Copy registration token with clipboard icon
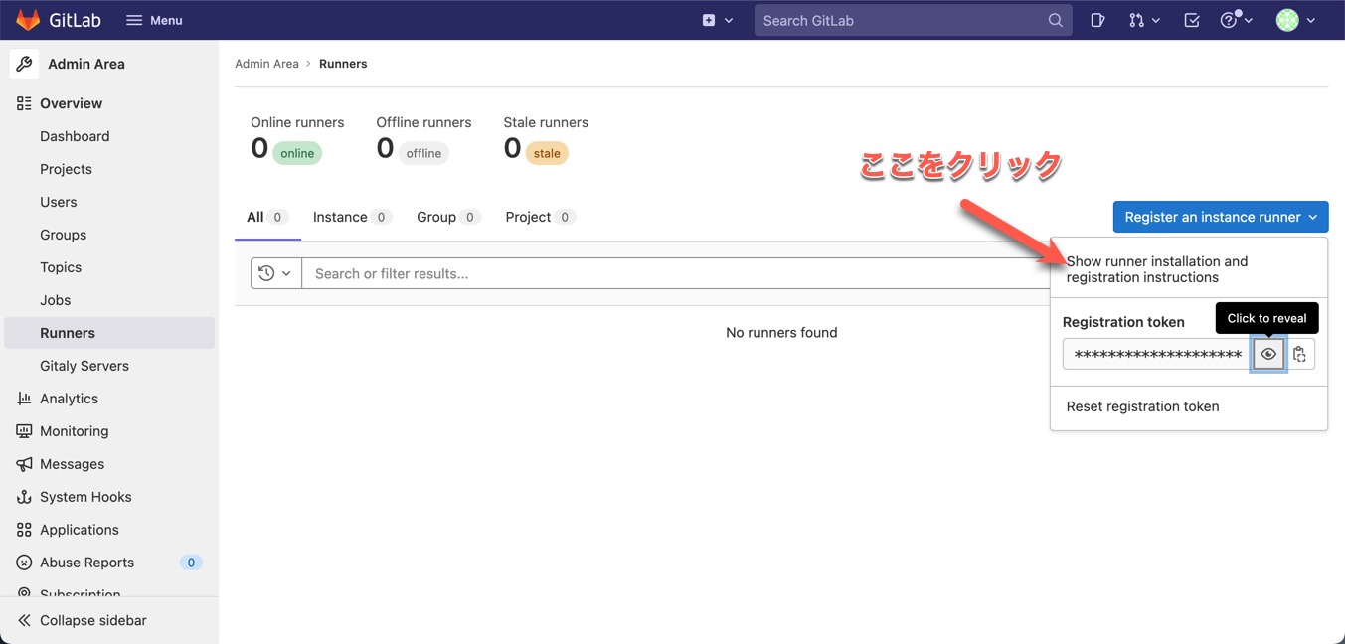Image resolution: width=1345 pixels, height=644 pixels. pos(1299,354)
